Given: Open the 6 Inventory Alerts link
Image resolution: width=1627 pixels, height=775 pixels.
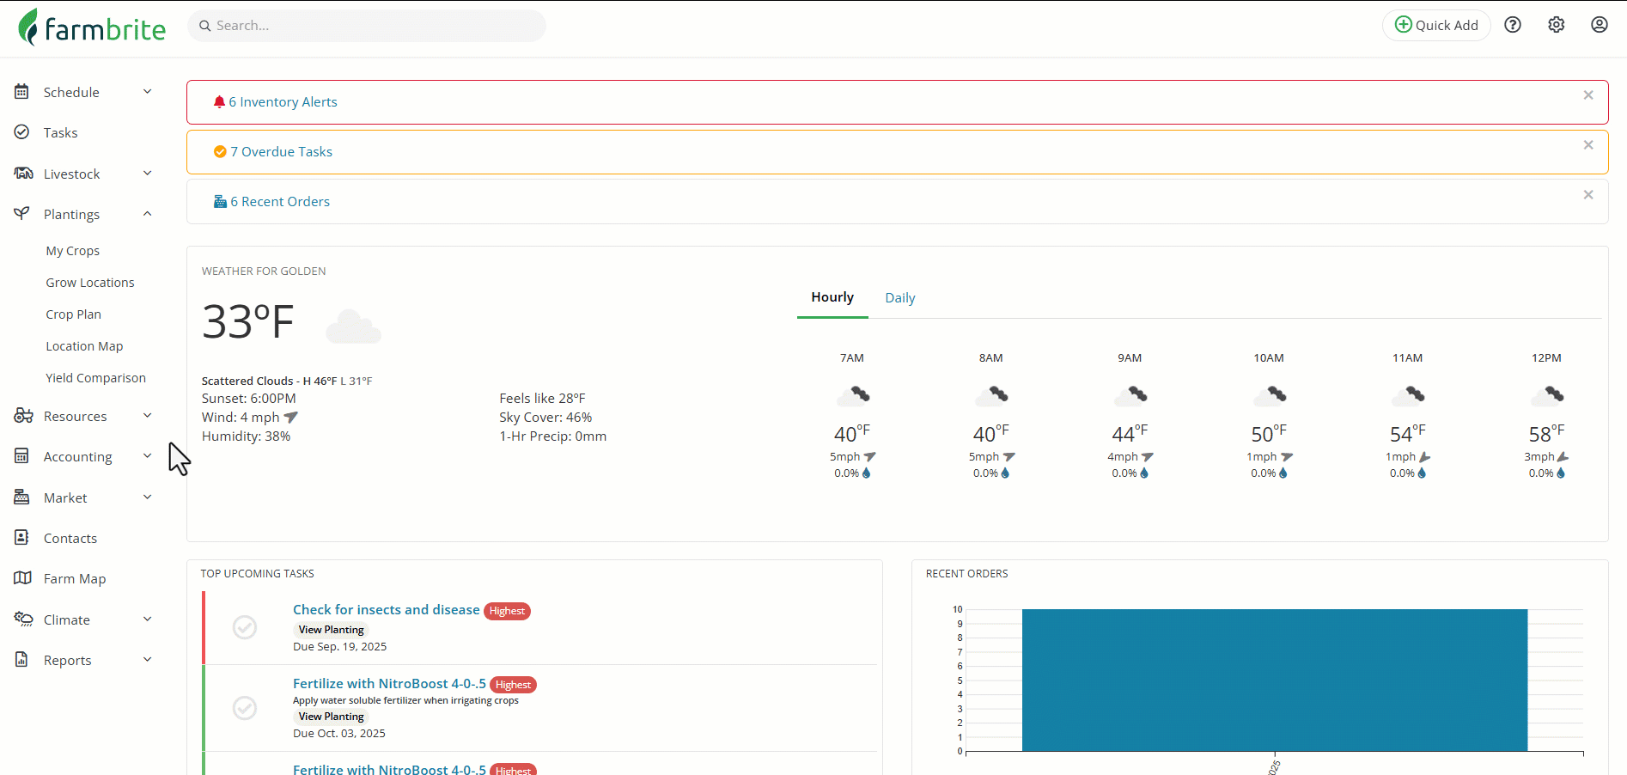Looking at the screenshot, I should pyautogui.click(x=283, y=102).
